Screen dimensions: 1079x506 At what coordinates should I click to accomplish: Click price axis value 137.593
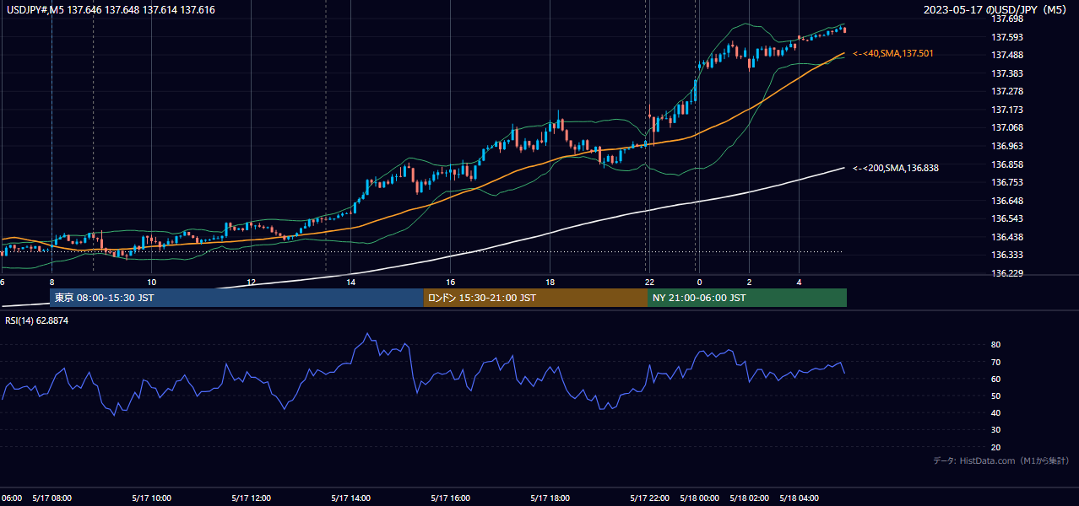(x=1006, y=37)
